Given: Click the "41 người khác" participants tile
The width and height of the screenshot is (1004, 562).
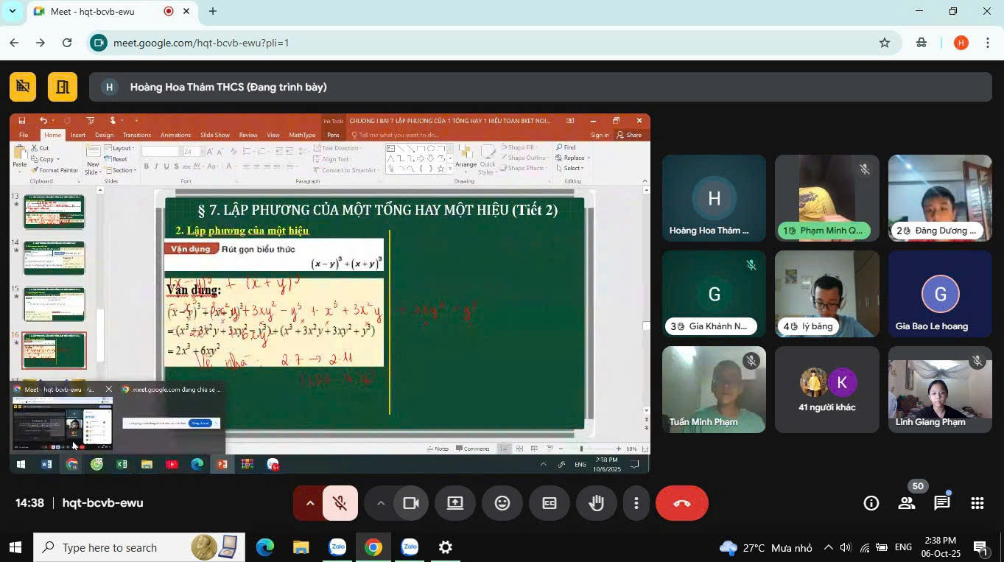Looking at the screenshot, I should coord(826,390).
